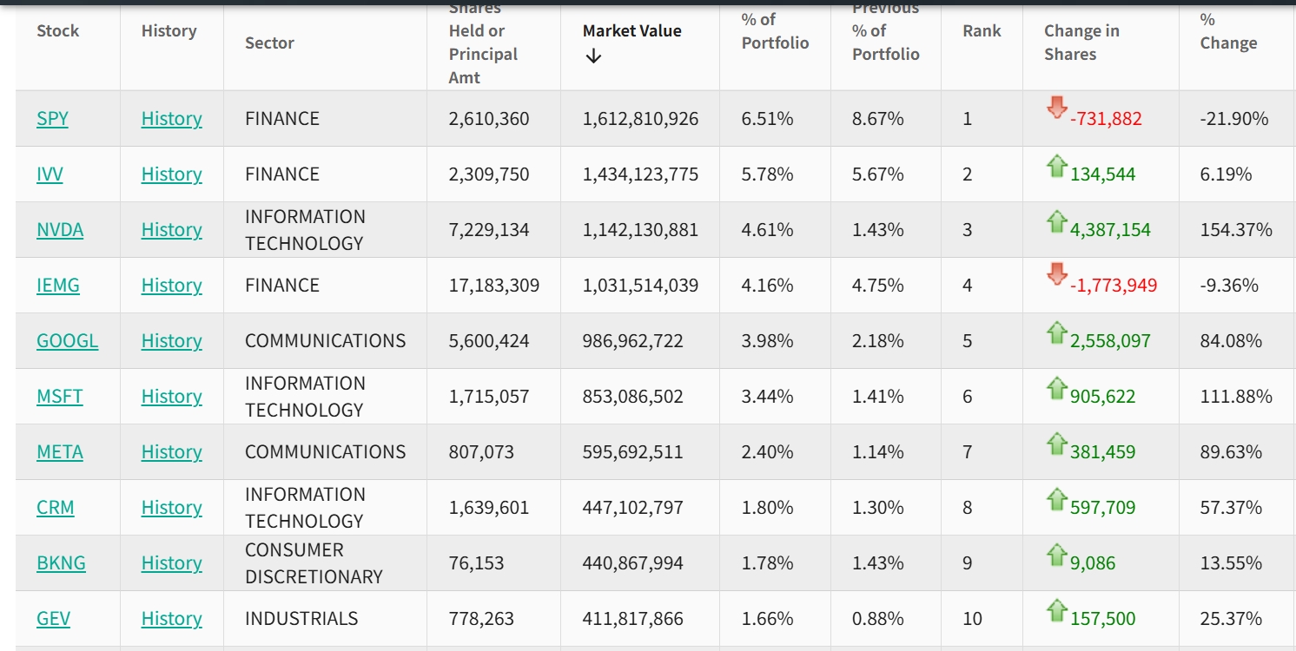The height and width of the screenshot is (651, 1296).
Task: View History for the IVV holding
Action: click(171, 174)
